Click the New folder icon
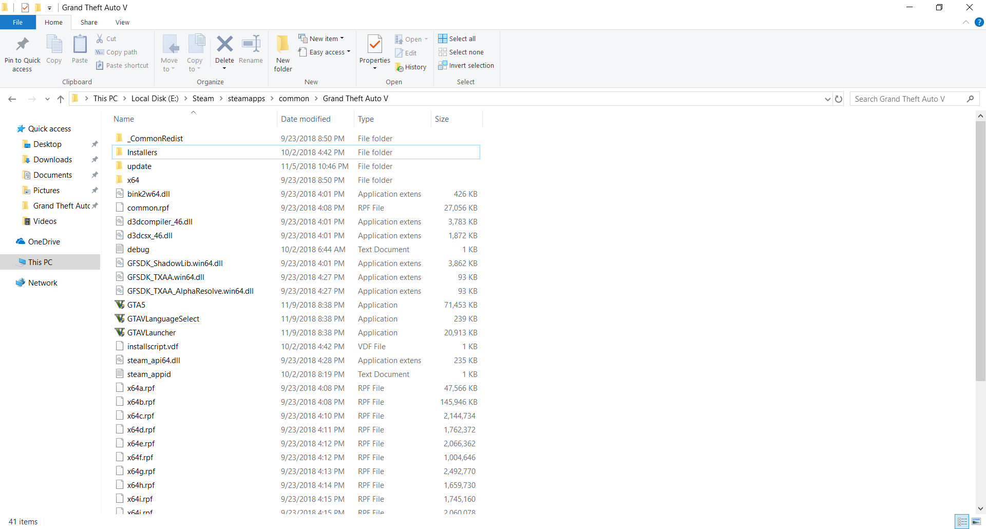 coord(283,45)
